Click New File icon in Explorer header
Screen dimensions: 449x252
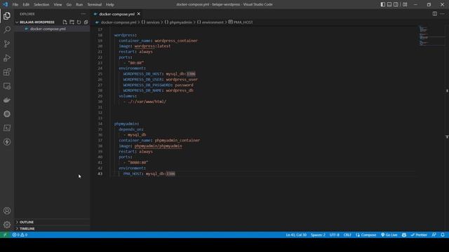click(65, 22)
